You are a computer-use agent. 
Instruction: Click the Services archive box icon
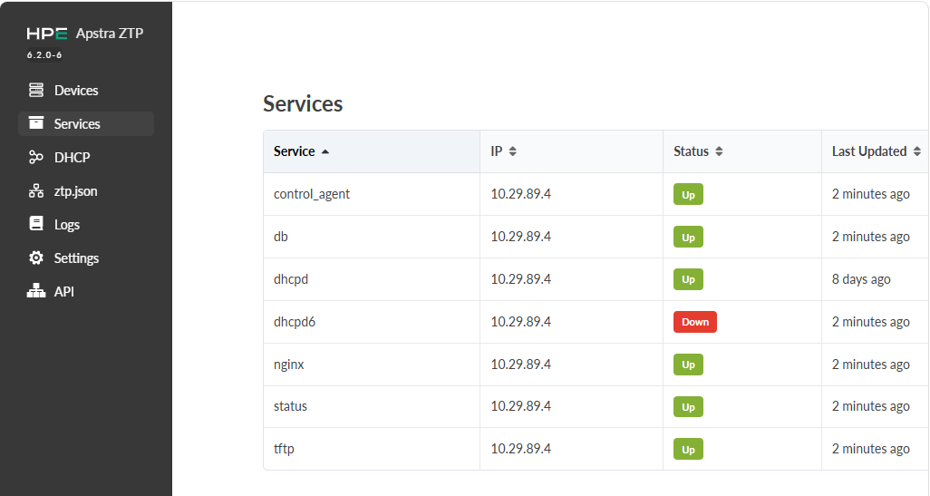(36, 123)
